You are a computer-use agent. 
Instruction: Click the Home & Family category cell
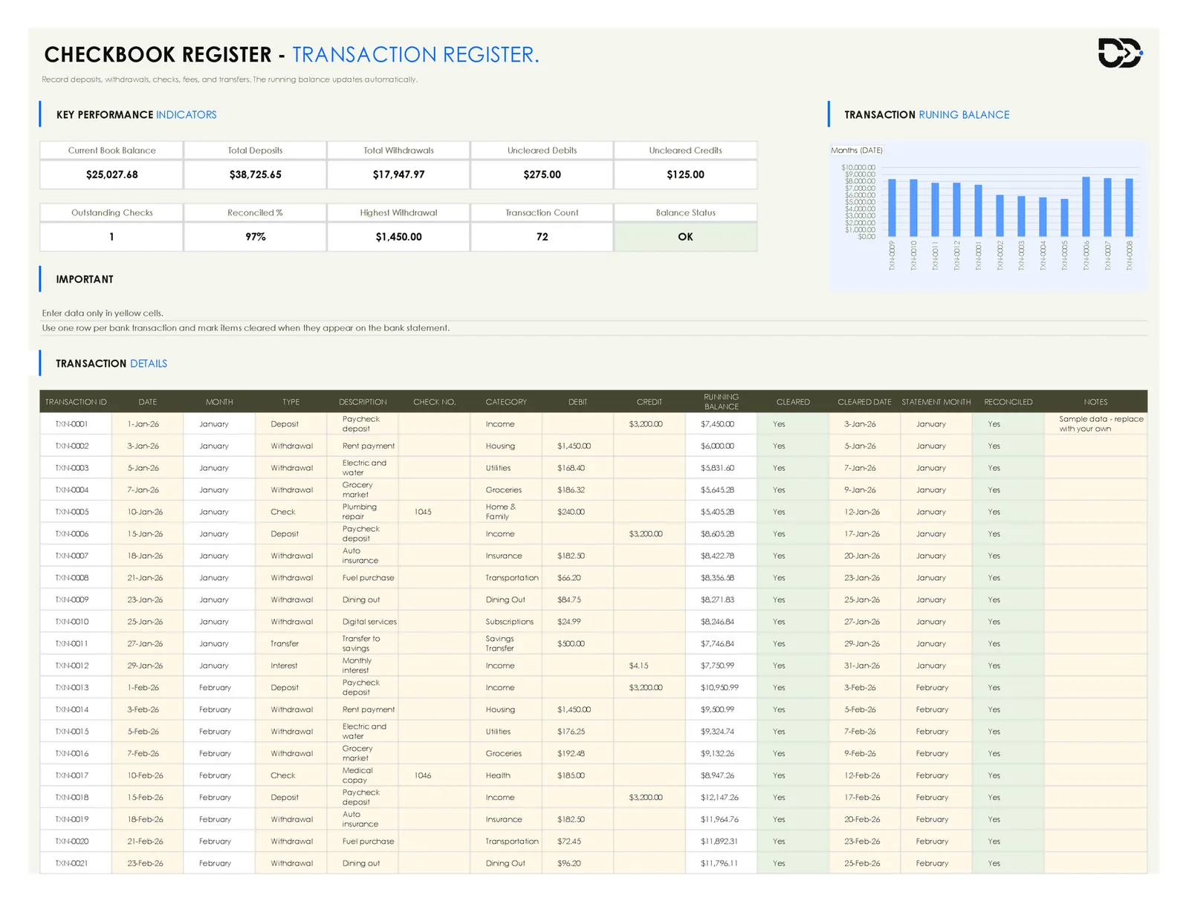click(506, 512)
